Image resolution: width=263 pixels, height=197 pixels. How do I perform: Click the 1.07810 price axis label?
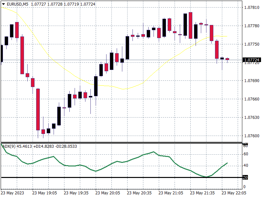coord(251,7)
